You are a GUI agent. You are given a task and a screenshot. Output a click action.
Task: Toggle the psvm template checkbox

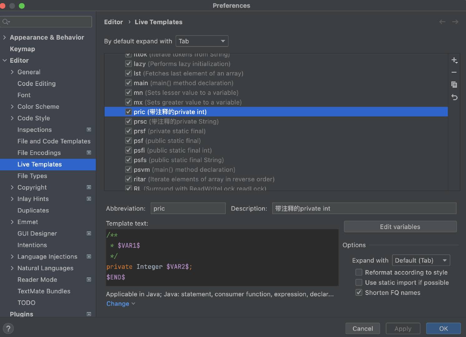coord(128,169)
